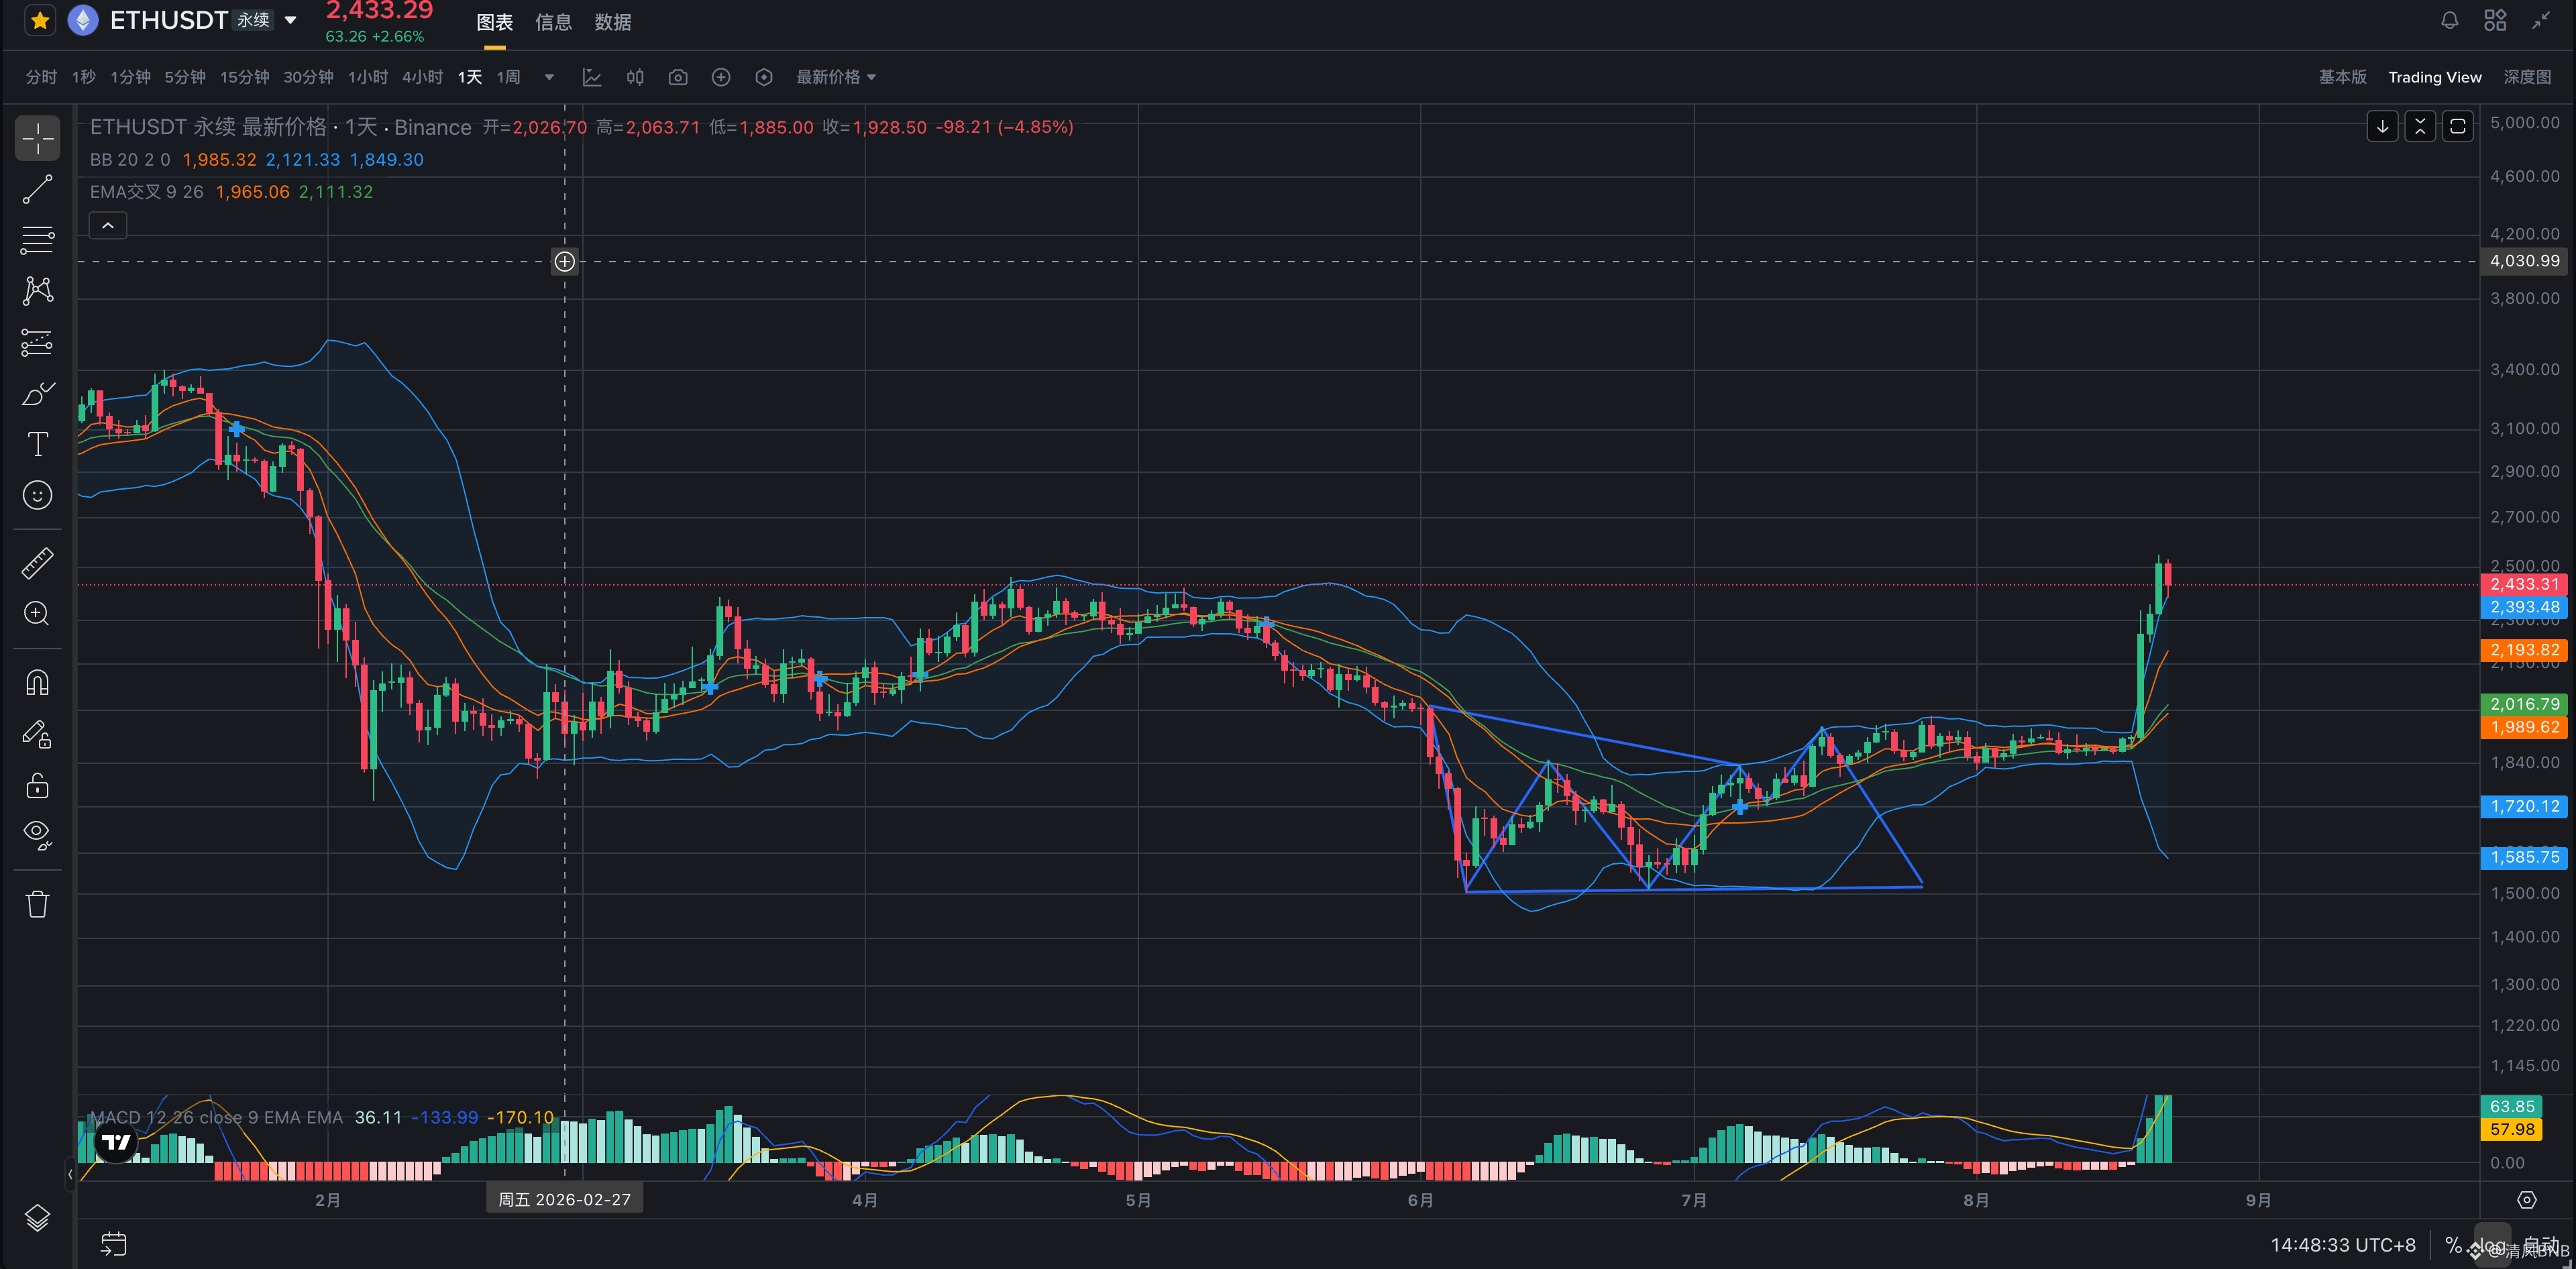Click the fullscreen pane button
Viewport: 2576px width, 1269px height.
(2457, 126)
